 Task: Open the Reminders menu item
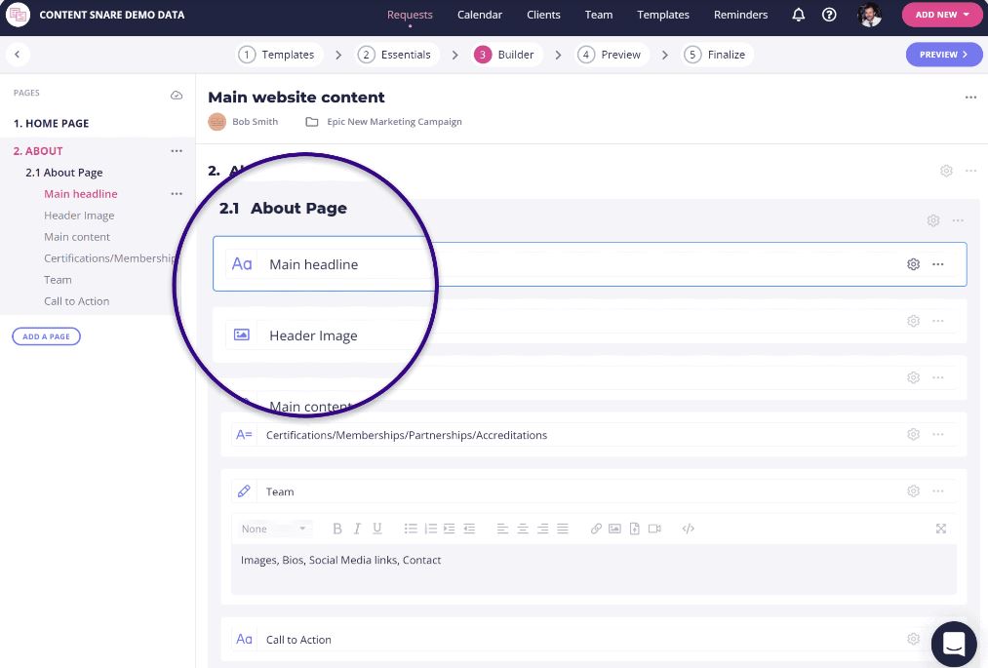[x=740, y=15]
